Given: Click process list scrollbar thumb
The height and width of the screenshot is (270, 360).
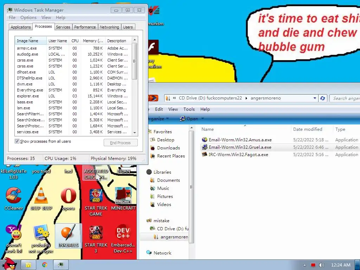Looking at the screenshot, I should coord(135,61).
